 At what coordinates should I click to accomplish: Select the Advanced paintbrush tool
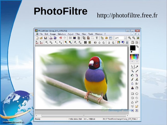pyautogui.click(x=137, y=79)
